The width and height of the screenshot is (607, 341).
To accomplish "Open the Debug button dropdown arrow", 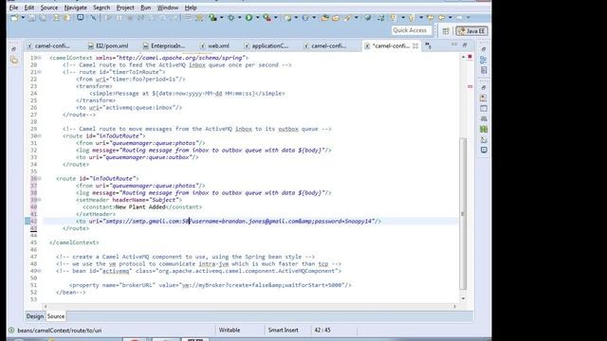I will 239,18.
